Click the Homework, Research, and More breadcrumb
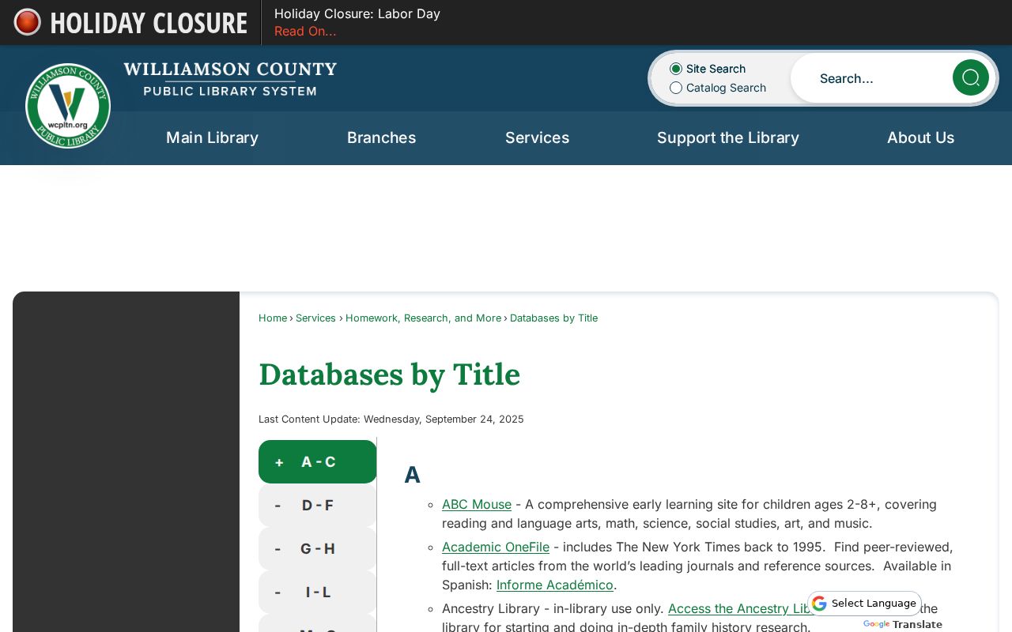 click(423, 318)
